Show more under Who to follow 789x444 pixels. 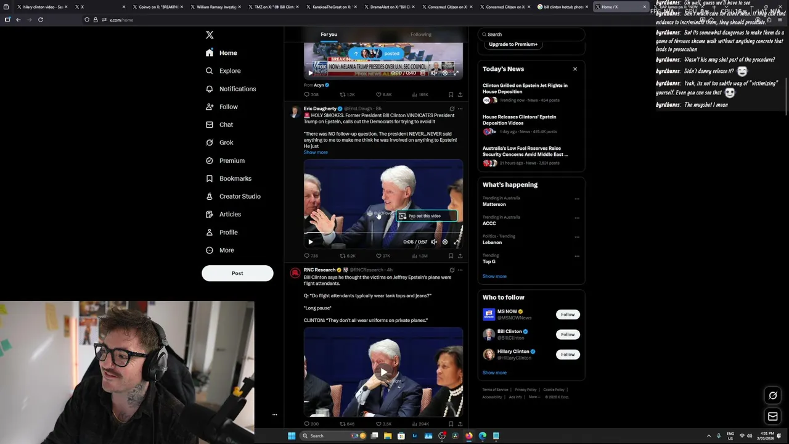494,372
